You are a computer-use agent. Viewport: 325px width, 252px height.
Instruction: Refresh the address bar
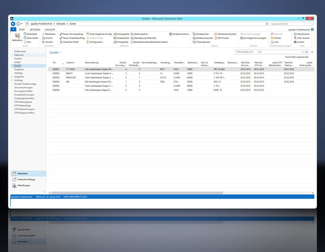click(x=266, y=24)
